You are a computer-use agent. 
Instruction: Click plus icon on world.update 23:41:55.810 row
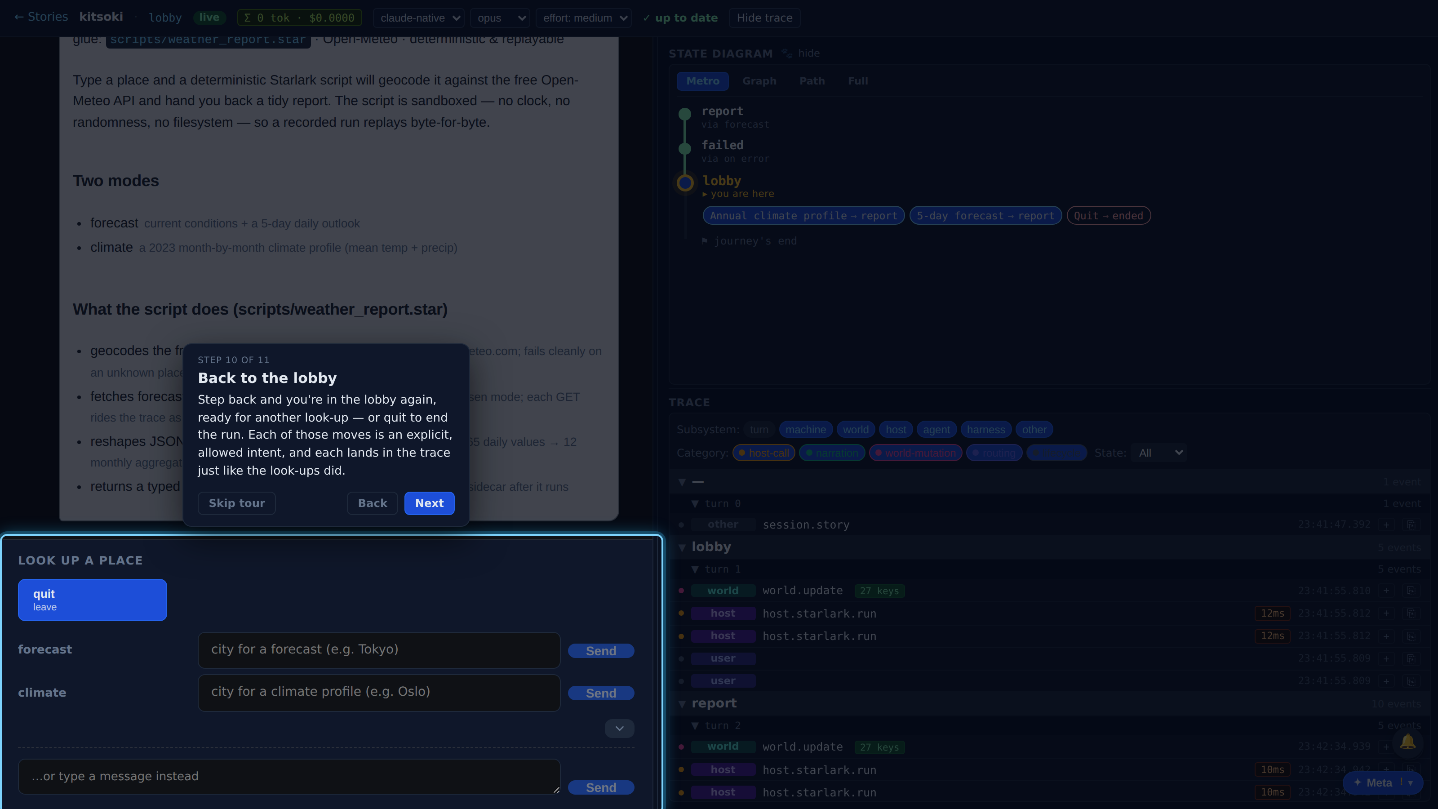pos(1385,591)
